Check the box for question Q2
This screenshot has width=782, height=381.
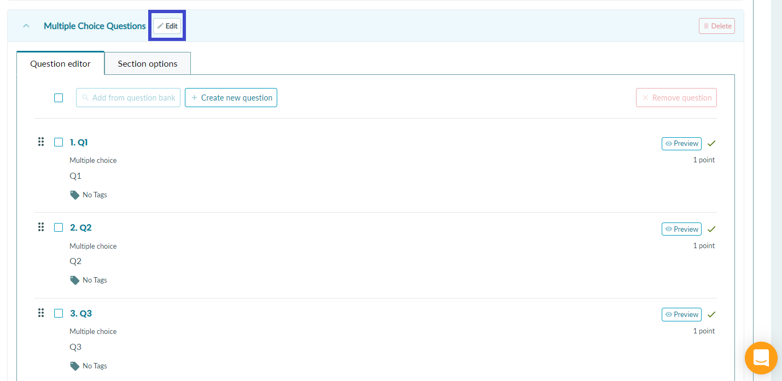pyautogui.click(x=59, y=227)
